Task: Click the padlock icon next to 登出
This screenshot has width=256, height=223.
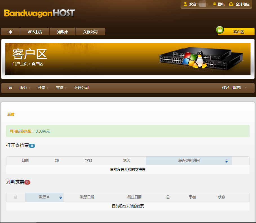Action: pos(214,4)
